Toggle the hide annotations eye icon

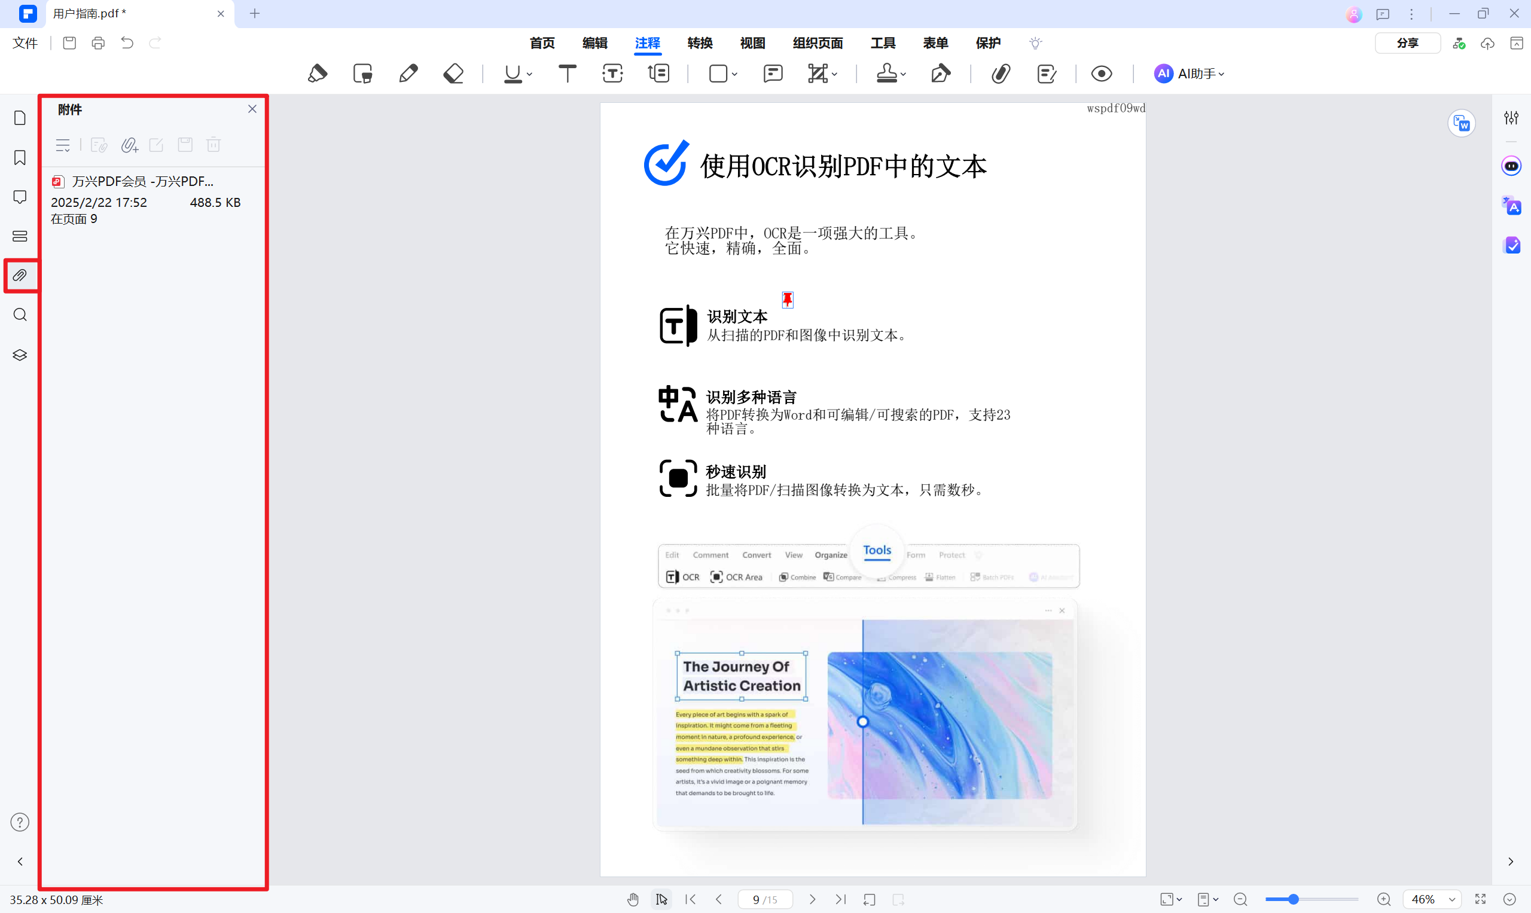tap(1101, 73)
